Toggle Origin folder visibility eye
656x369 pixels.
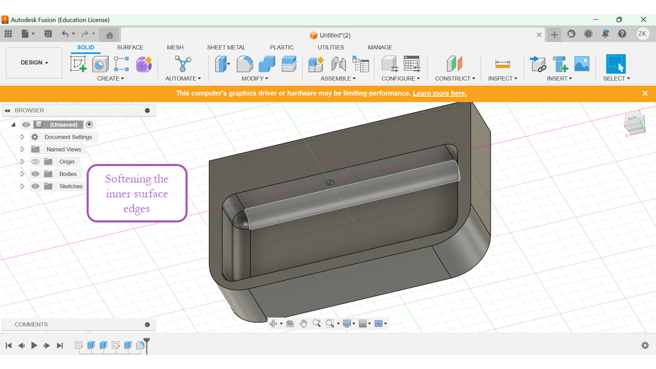tap(35, 161)
